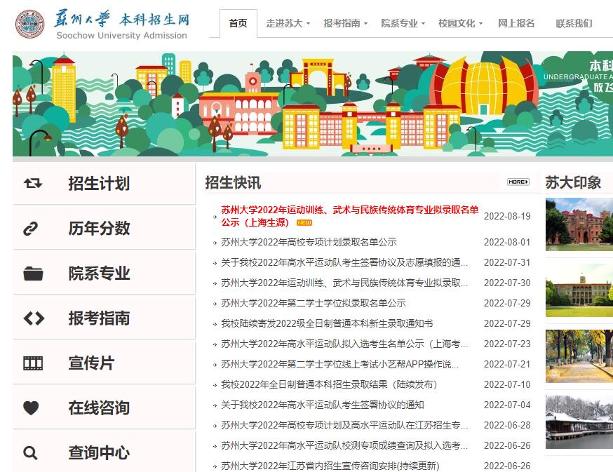Click the code brackets icon beside 报考指南
This screenshot has height=472, width=613.
[x=33, y=318]
